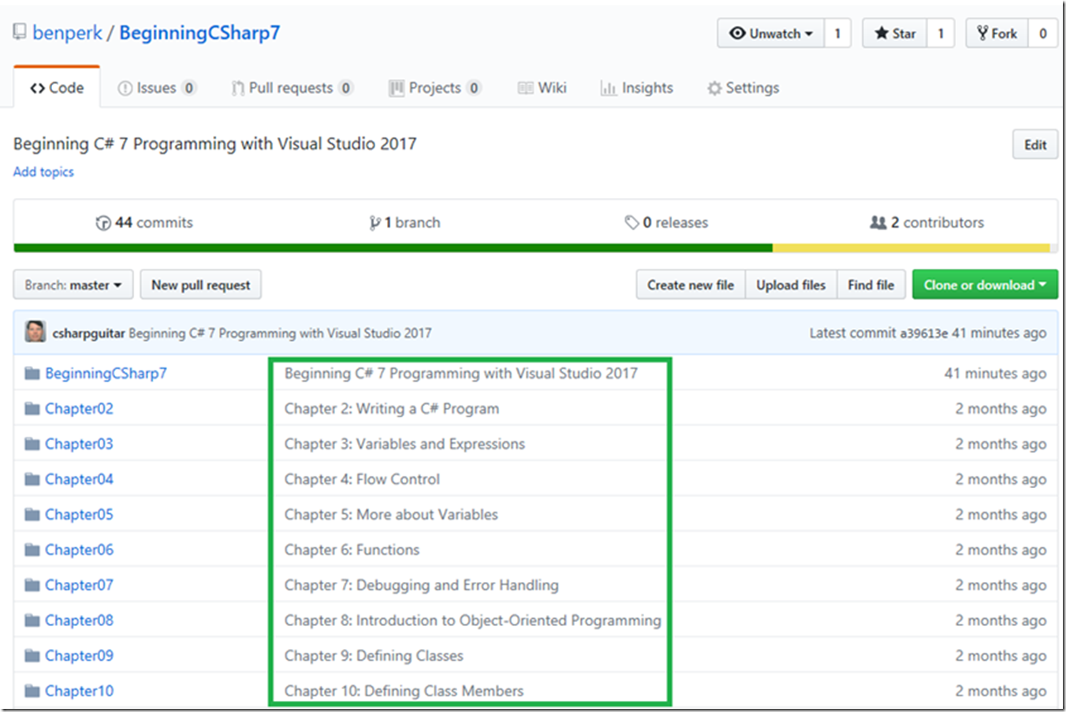Open Chapter02 folder link
The height and width of the screenshot is (712, 1066).
[79, 408]
